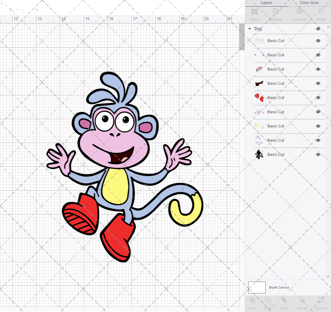331x312 pixels.
Task: Select the blue outline layer thumbnail
Action: (x=259, y=140)
